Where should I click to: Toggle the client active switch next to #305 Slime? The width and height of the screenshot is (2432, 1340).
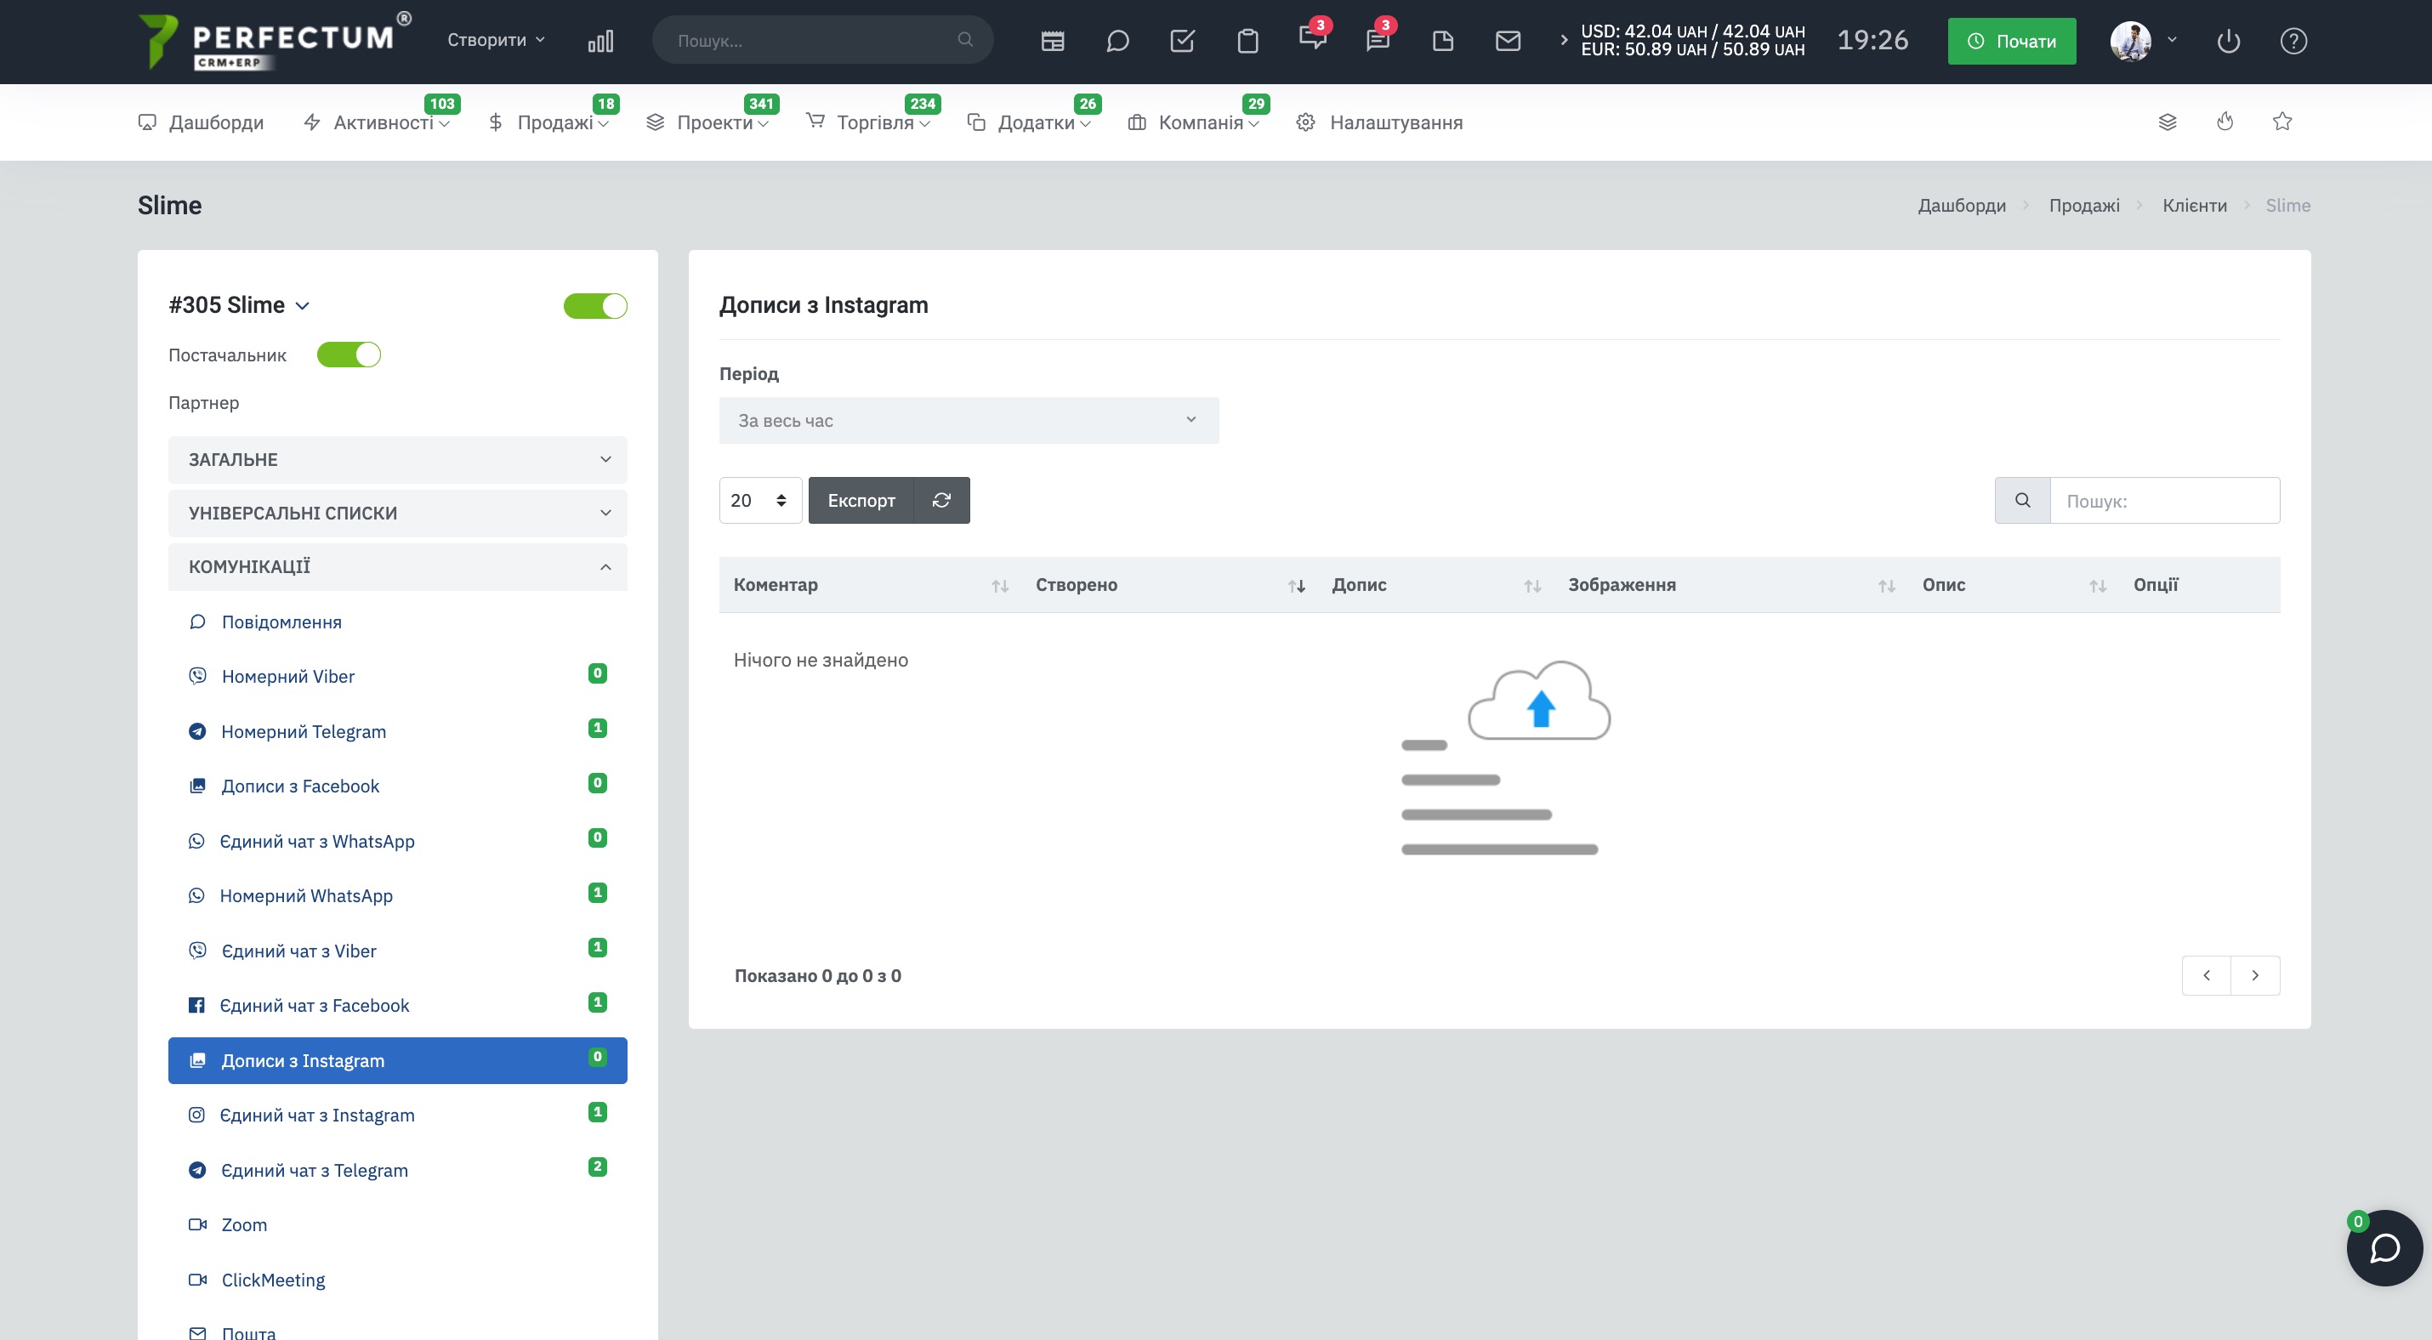(x=596, y=306)
